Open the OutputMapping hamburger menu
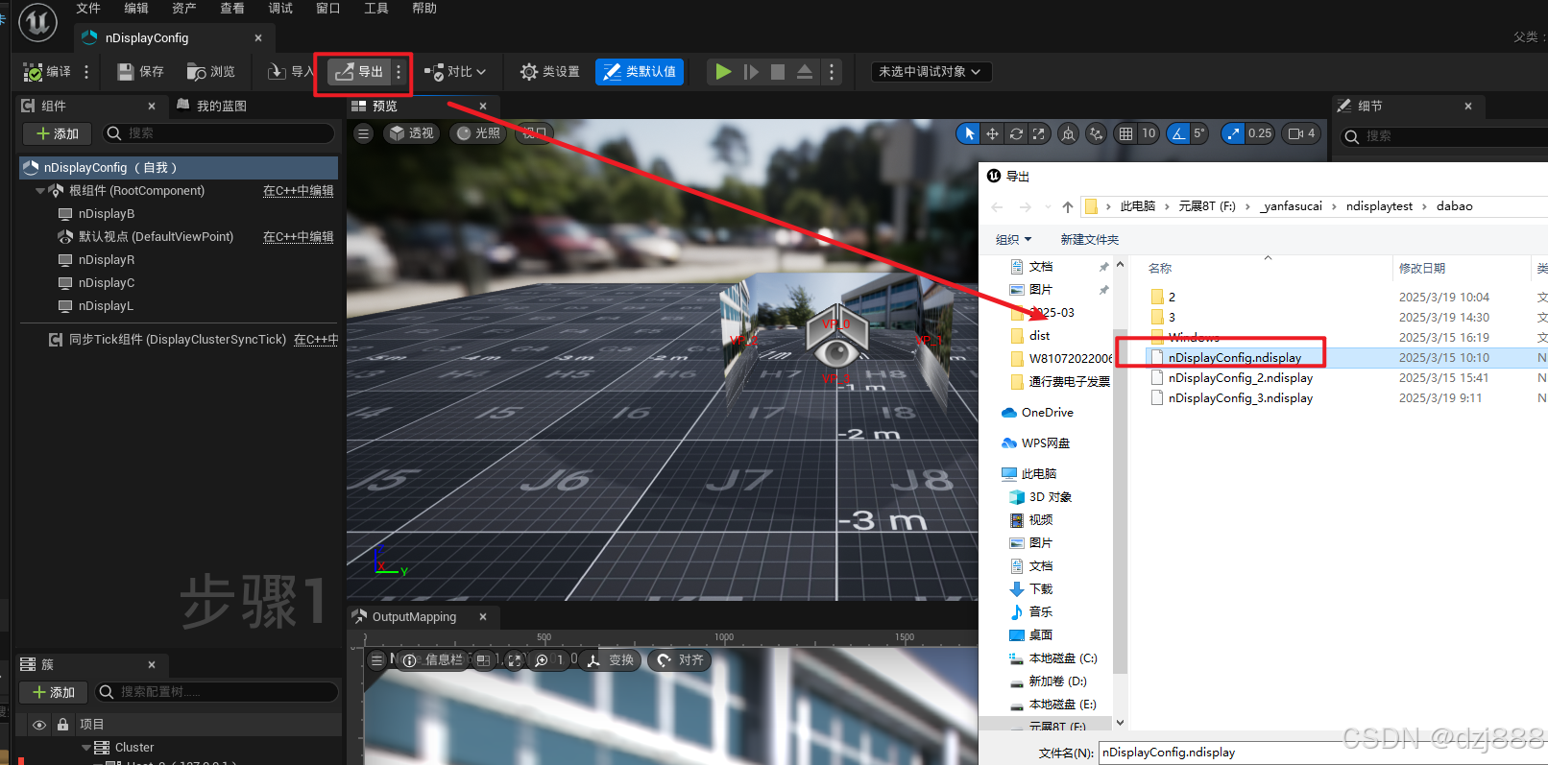The image size is (1548, 765). (x=377, y=660)
